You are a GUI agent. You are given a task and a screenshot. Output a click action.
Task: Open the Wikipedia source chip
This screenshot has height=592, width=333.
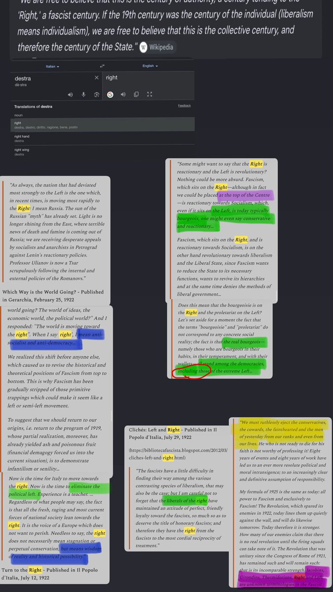[x=156, y=47]
